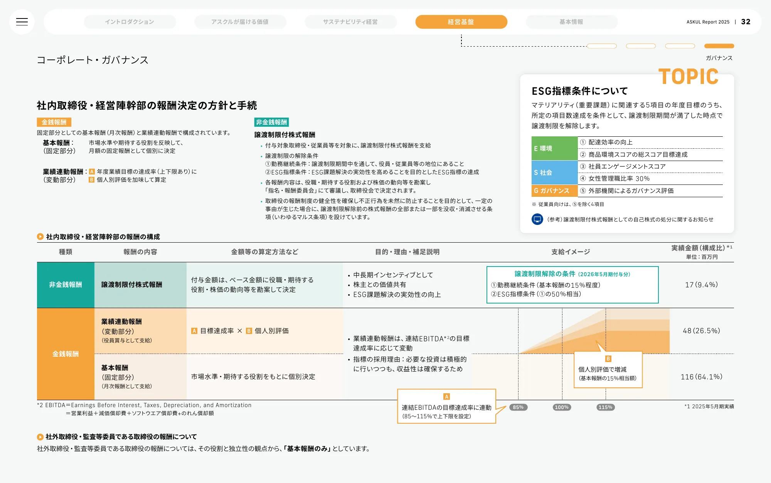Click ESG item ③ 社員エンゲージメントスコア
This screenshot has height=483, width=771.
[623, 166]
